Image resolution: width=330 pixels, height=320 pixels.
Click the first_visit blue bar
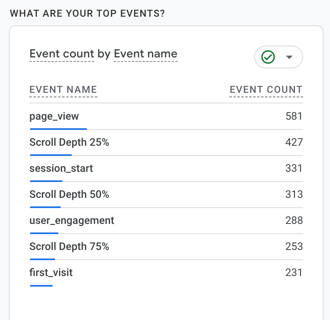point(41,285)
